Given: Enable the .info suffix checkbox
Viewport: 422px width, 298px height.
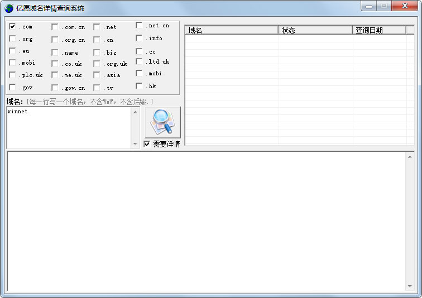Looking at the screenshot, I should pyautogui.click(x=139, y=38).
